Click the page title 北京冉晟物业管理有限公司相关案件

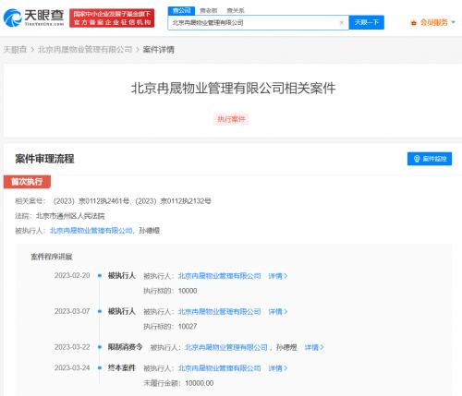click(x=233, y=89)
